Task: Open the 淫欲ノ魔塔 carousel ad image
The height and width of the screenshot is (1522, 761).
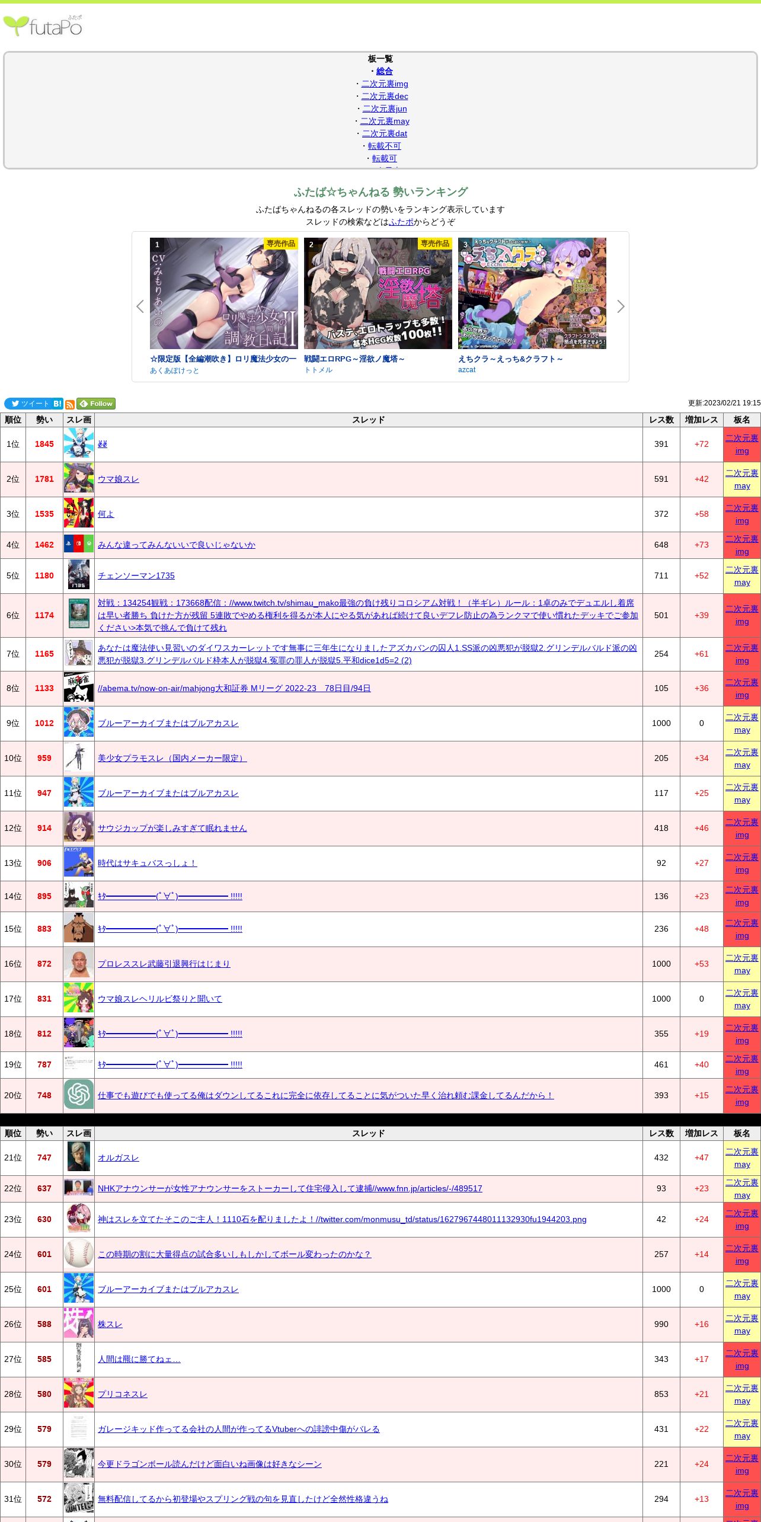Action: [378, 293]
